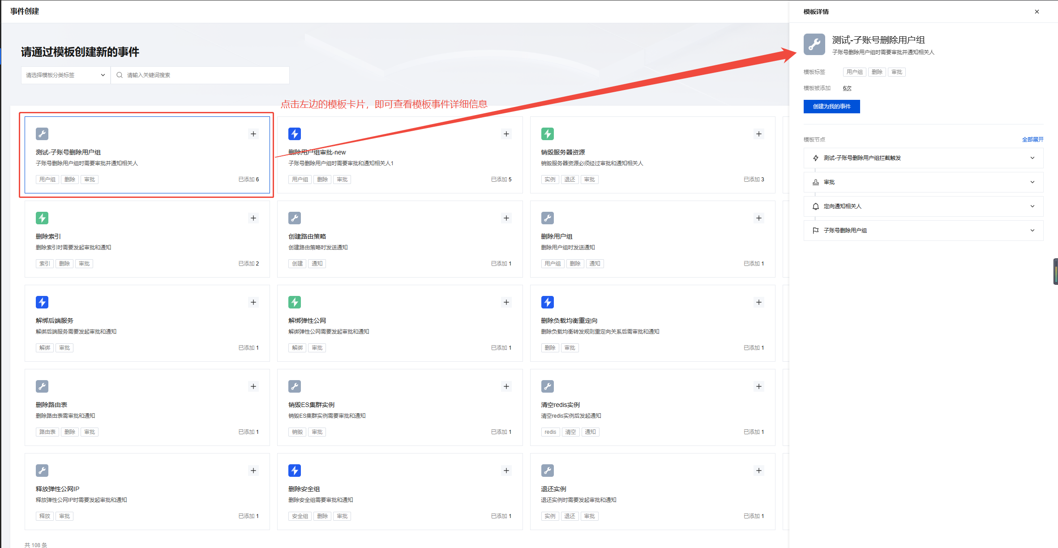
Task: Close the 模板详情 panel
Action: (x=1037, y=12)
